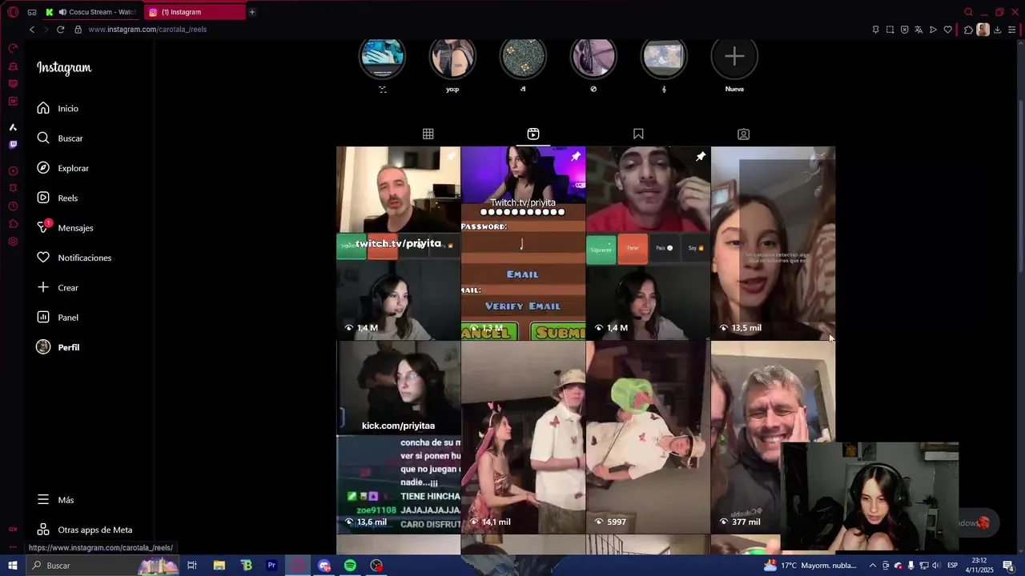Open the browser tab search magnifier
This screenshot has width=1025, height=576.
click(968, 12)
